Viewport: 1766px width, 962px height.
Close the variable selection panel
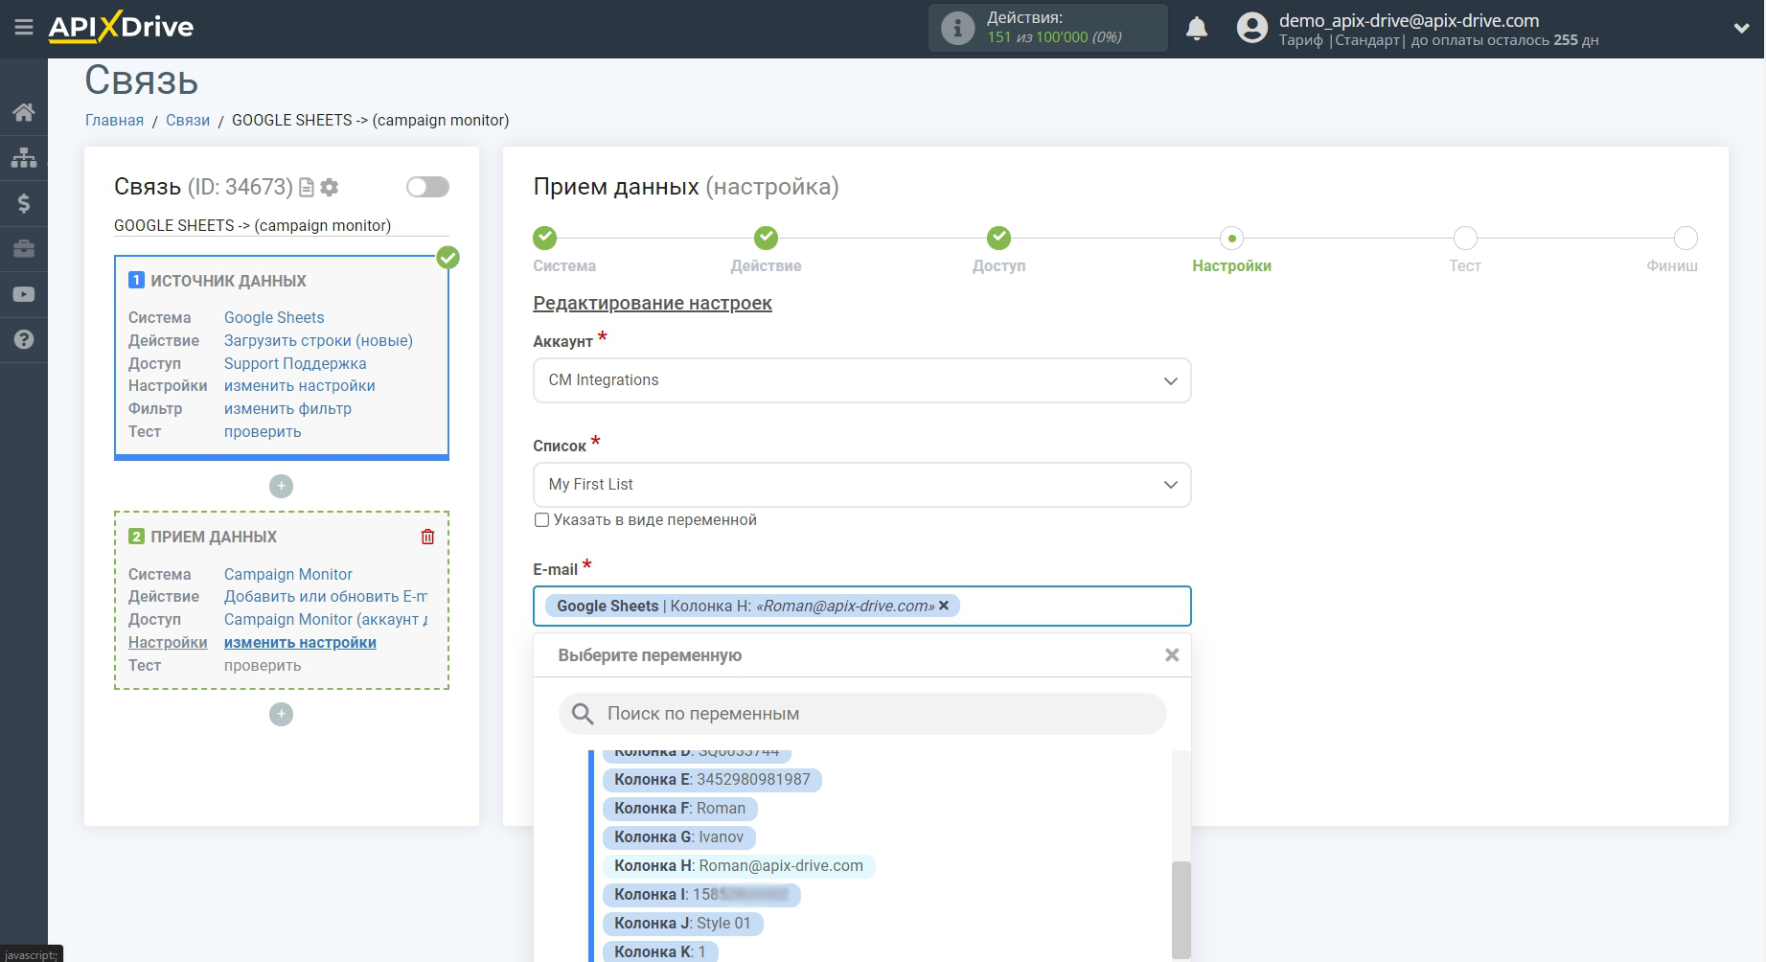click(1171, 655)
